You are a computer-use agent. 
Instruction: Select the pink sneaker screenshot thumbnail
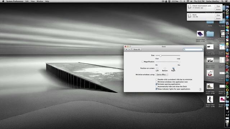pyautogui.click(x=222, y=99)
